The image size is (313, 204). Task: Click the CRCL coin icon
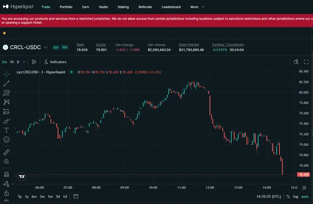tap(6, 47)
